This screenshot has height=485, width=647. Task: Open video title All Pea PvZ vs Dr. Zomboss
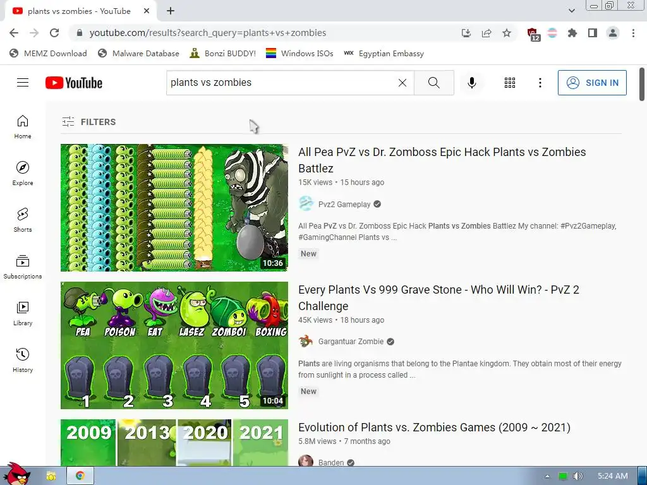tap(442, 160)
